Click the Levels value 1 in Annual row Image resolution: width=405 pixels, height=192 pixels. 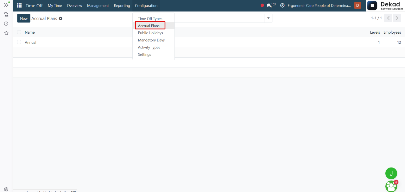click(379, 42)
